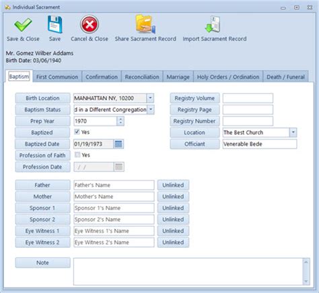Expand the Birth Location dropdown
319x293 pixels.
(x=150, y=98)
